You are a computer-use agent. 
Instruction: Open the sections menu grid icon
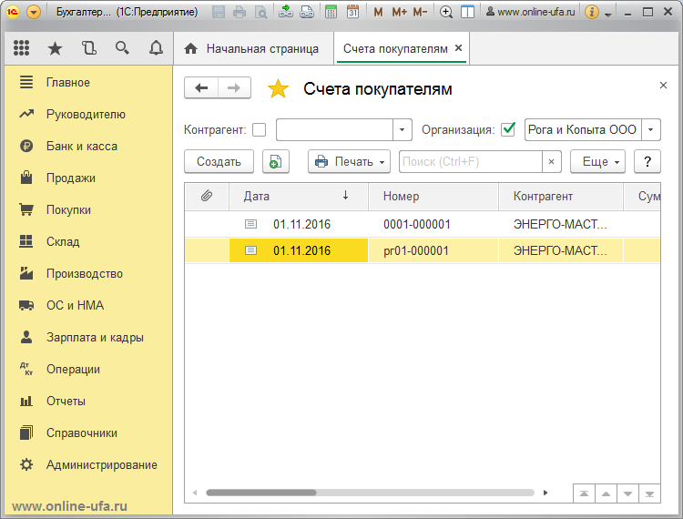(x=22, y=48)
